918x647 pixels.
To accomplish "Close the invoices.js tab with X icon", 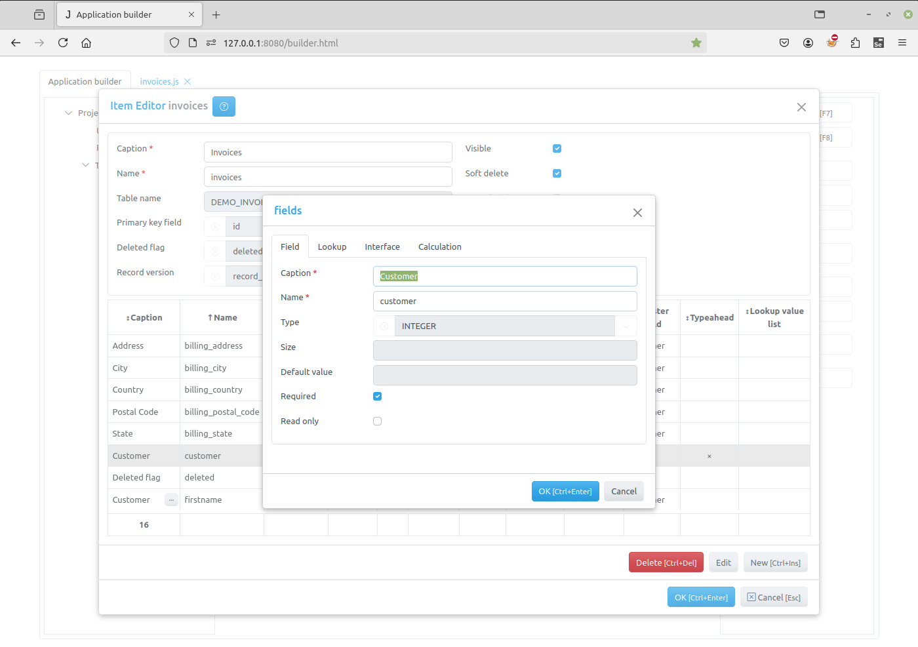I will (x=188, y=82).
